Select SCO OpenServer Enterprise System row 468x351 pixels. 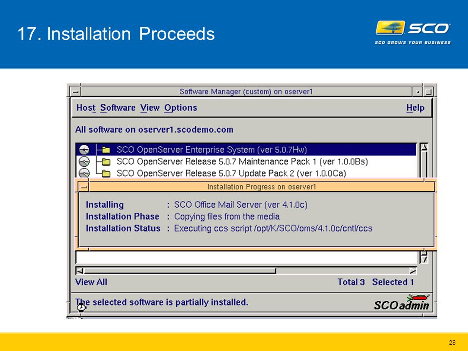tap(246, 150)
